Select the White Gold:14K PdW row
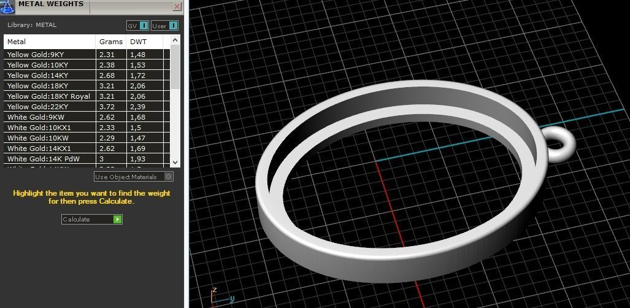 (86, 159)
